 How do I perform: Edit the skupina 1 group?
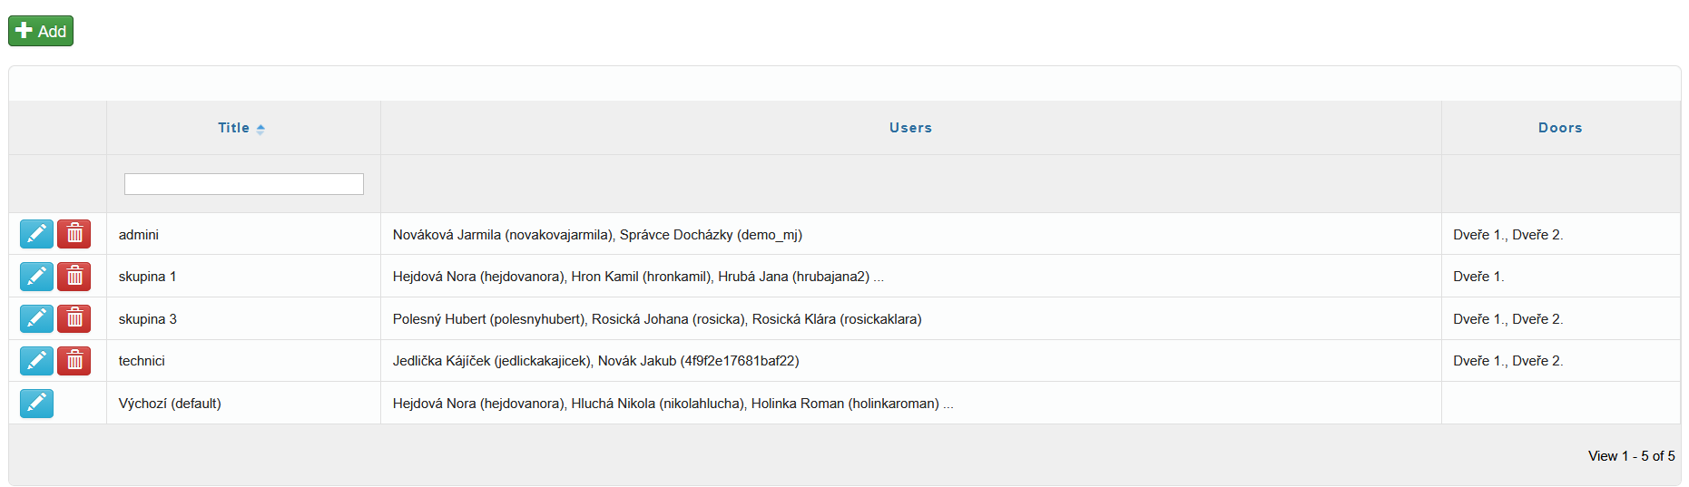[x=36, y=277]
